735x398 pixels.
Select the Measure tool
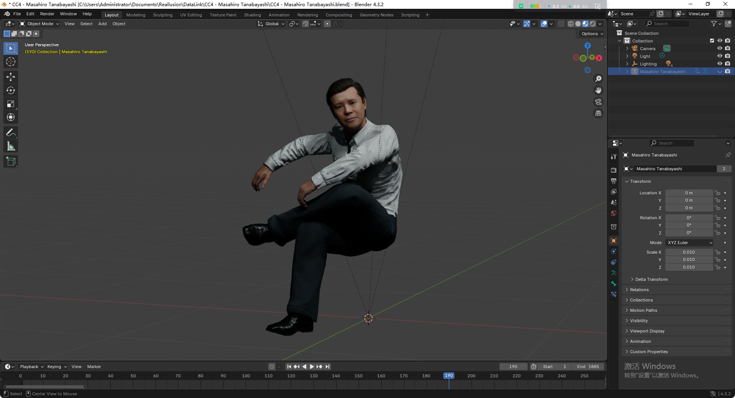10,146
